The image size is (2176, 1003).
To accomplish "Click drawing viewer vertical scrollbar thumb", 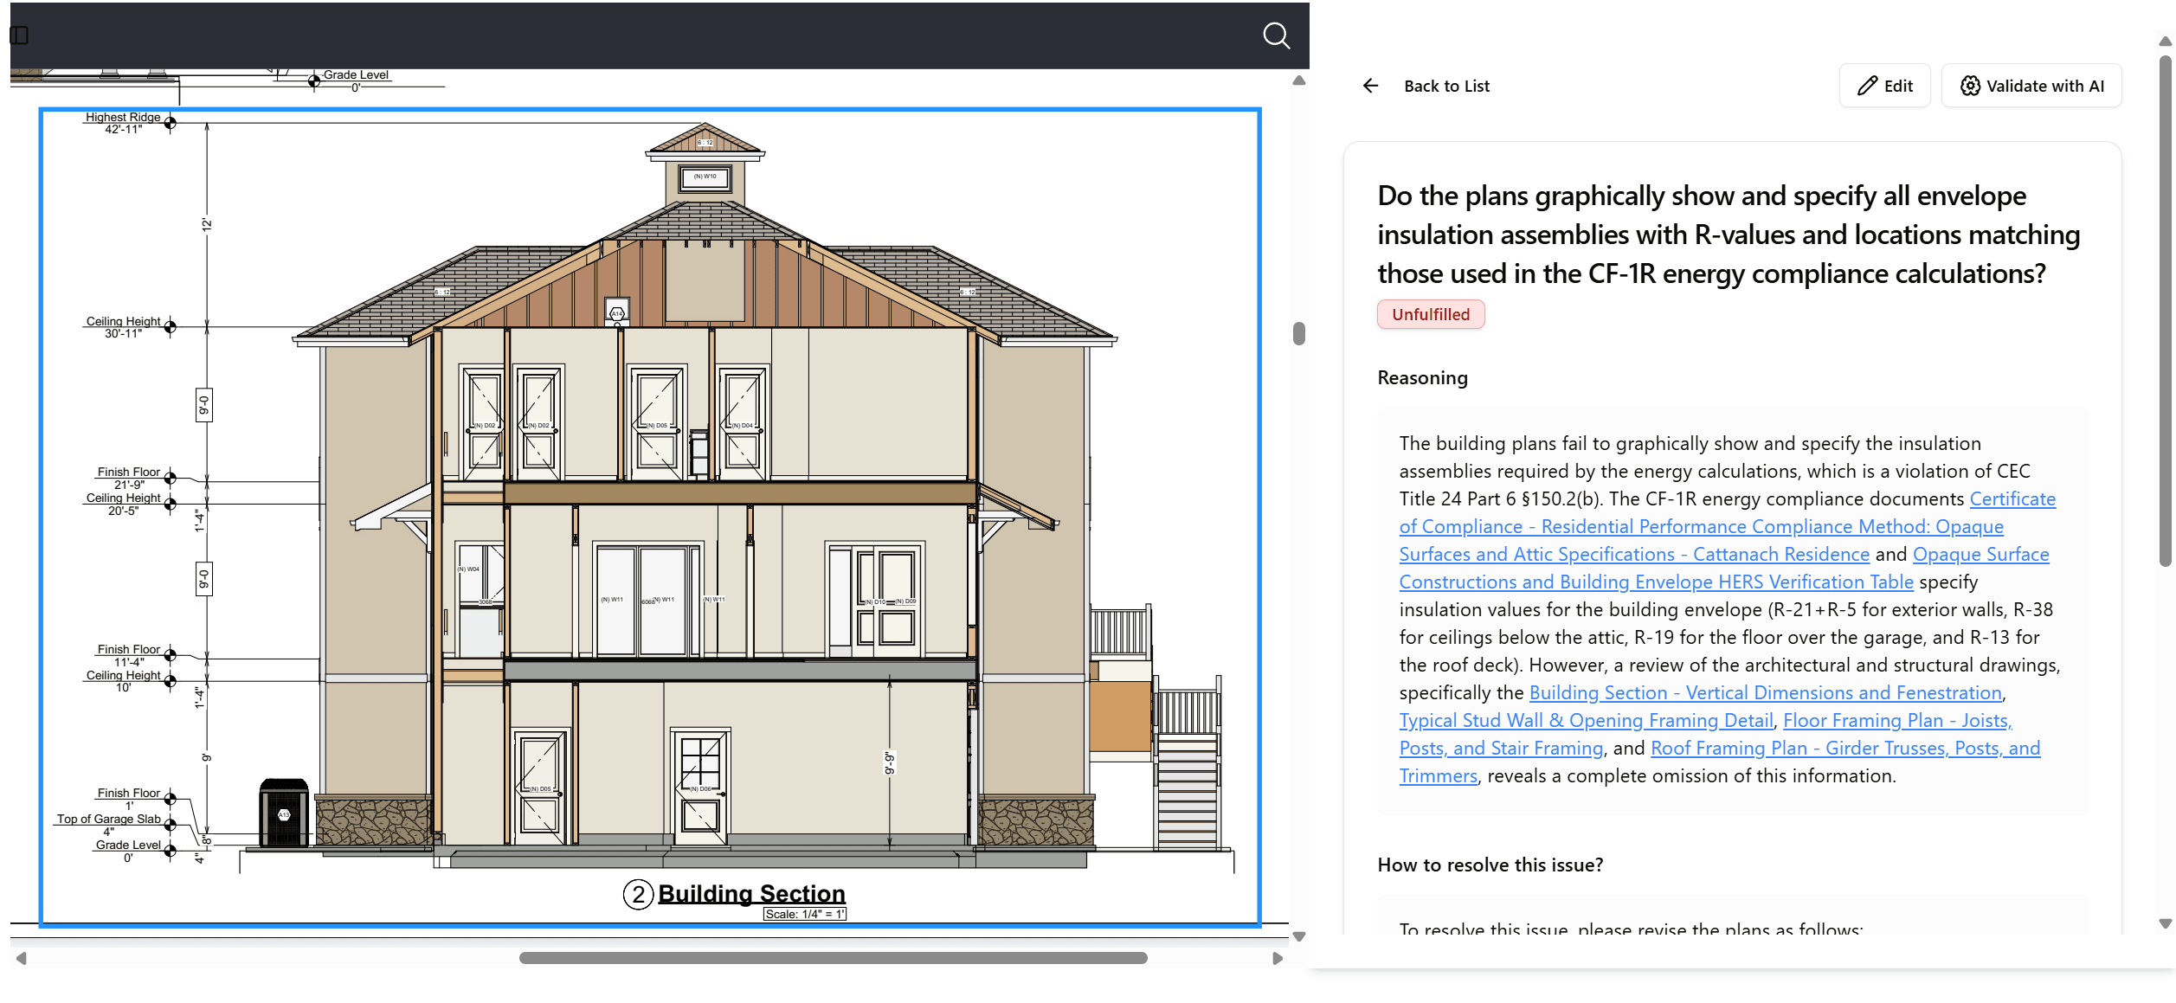I will (x=1298, y=333).
